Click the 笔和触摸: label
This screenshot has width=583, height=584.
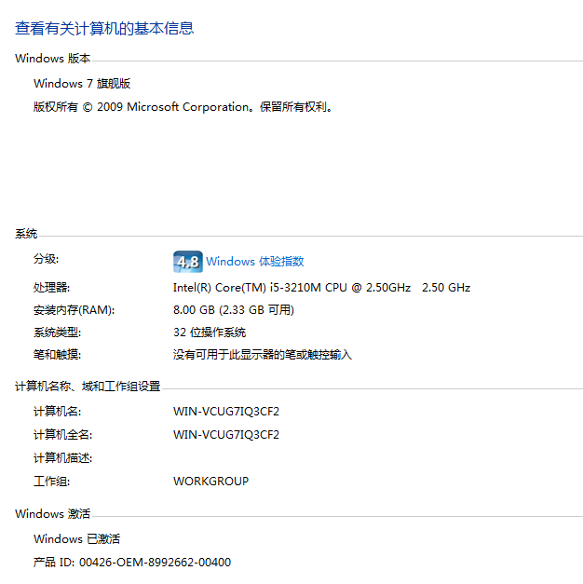(x=57, y=355)
